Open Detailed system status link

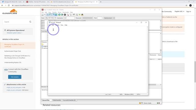[14, 33]
